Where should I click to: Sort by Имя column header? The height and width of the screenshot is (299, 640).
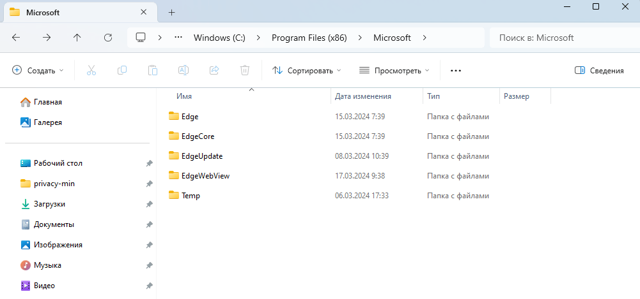[184, 96]
